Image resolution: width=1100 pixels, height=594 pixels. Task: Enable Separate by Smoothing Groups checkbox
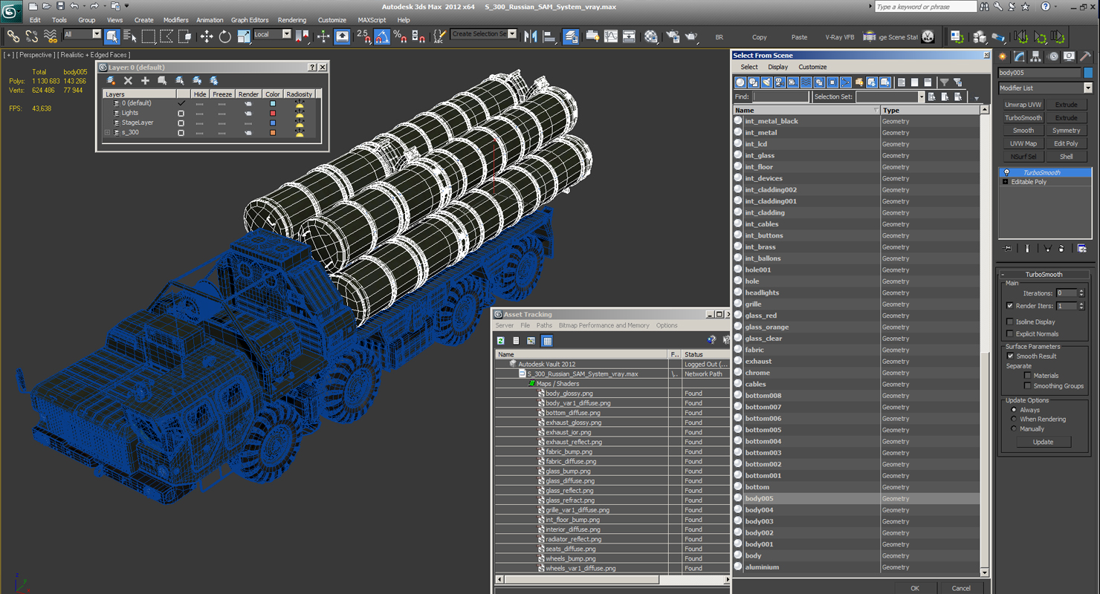[x=1027, y=386]
